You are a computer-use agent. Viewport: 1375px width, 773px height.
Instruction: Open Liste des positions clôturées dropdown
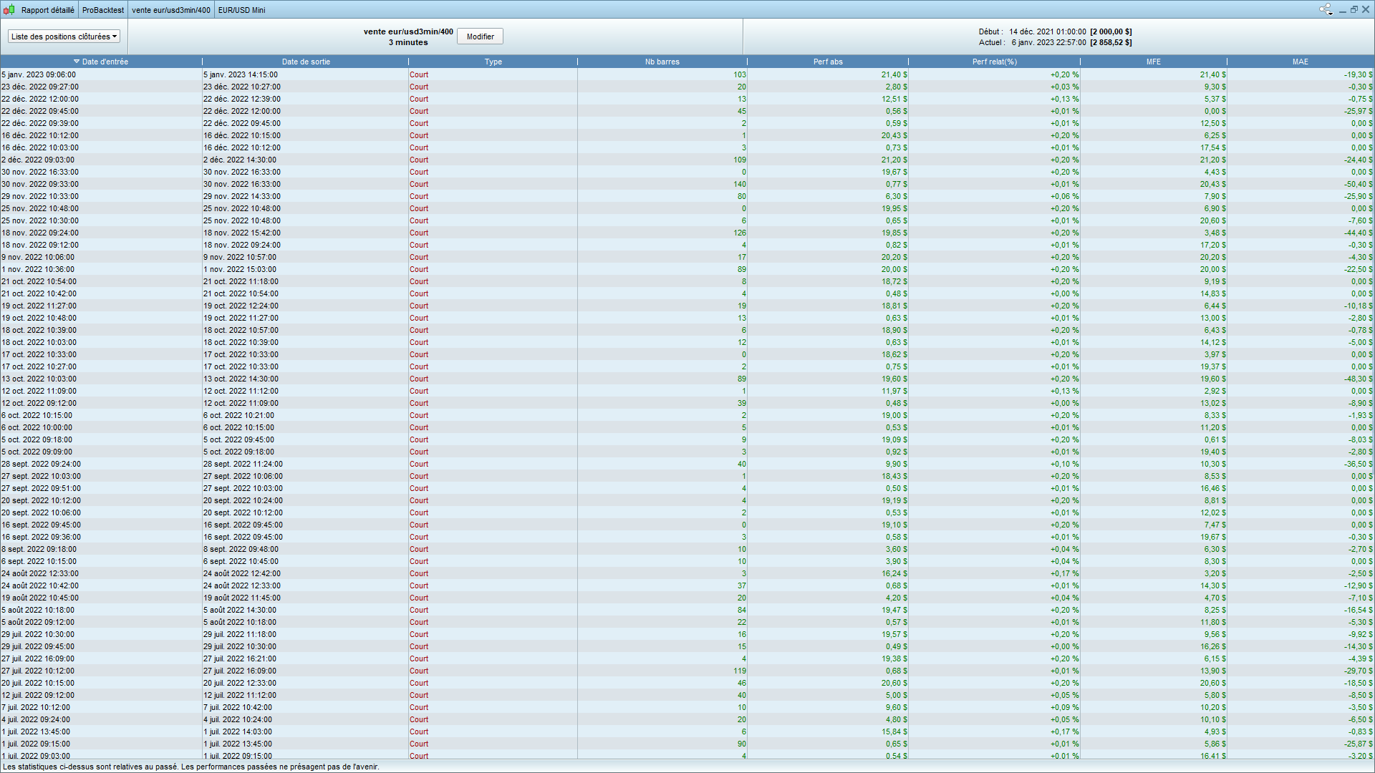[x=64, y=37]
